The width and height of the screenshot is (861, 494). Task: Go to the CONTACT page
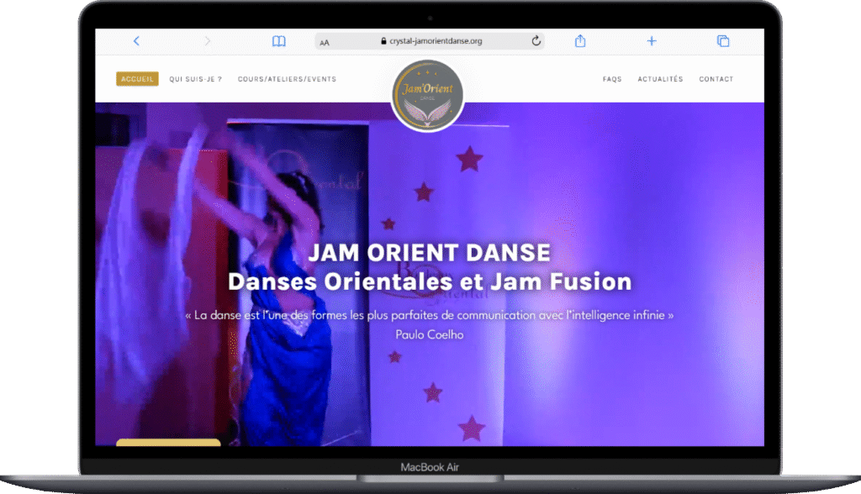(x=716, y=79)
